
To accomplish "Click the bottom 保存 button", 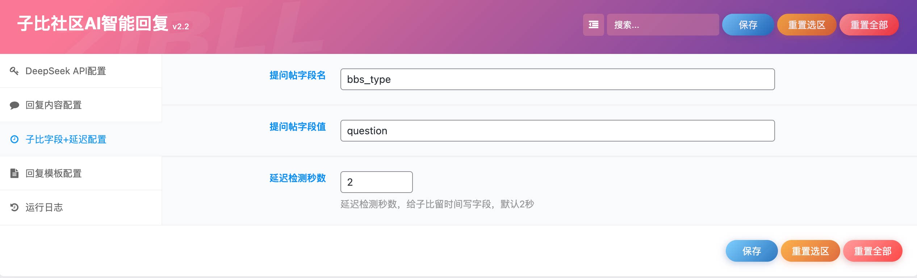I will pos(751,251).
